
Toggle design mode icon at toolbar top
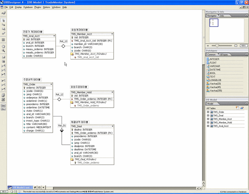click(4, 13)
